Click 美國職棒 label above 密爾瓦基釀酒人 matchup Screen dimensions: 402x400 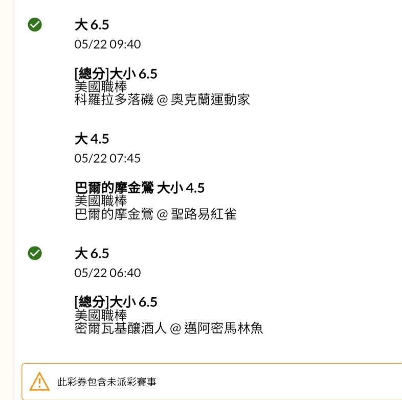tap(101, 315)
